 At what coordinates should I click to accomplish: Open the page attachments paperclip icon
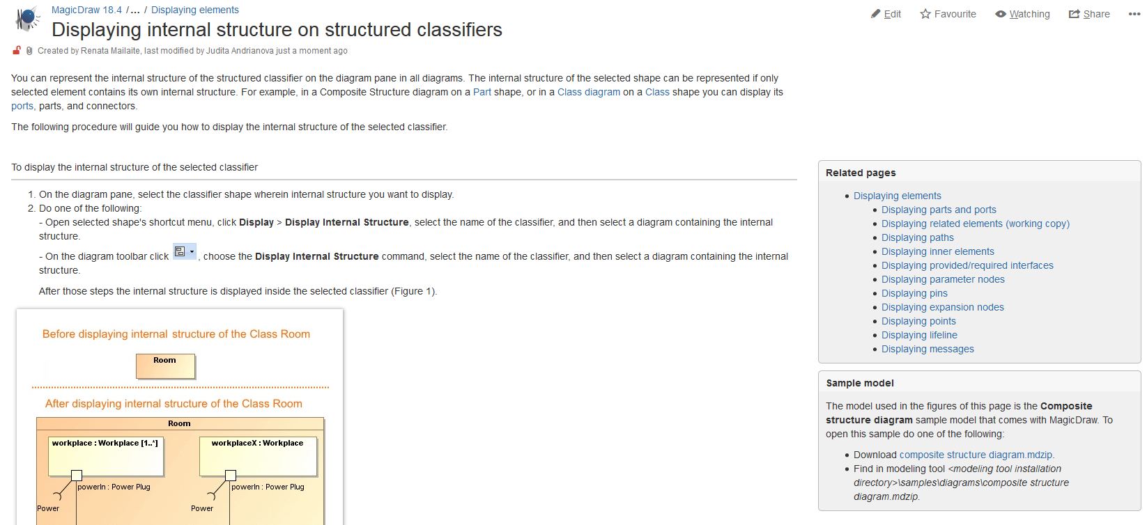pyautogui.click(x=29, y=51)
